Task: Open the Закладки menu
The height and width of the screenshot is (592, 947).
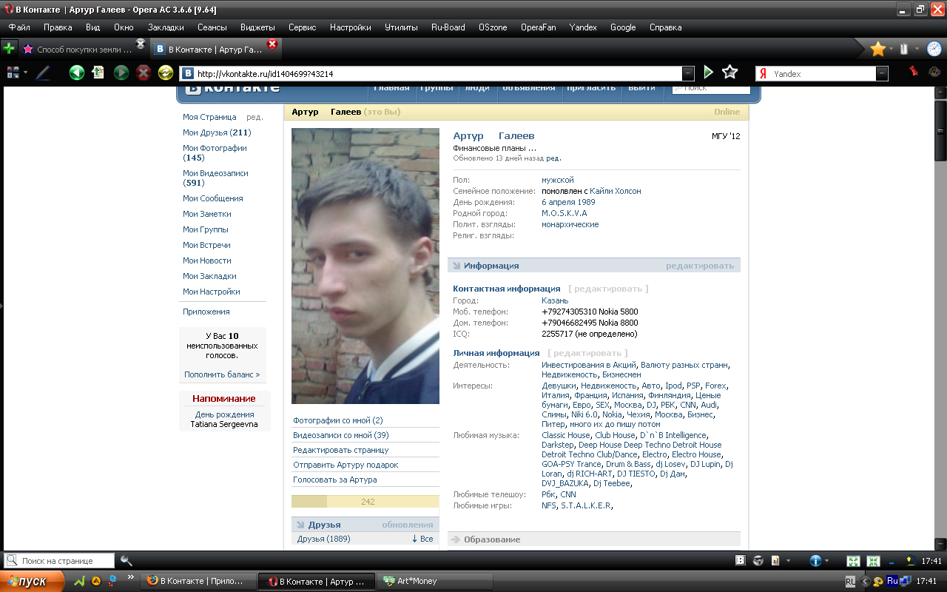Action: [166, 27]
